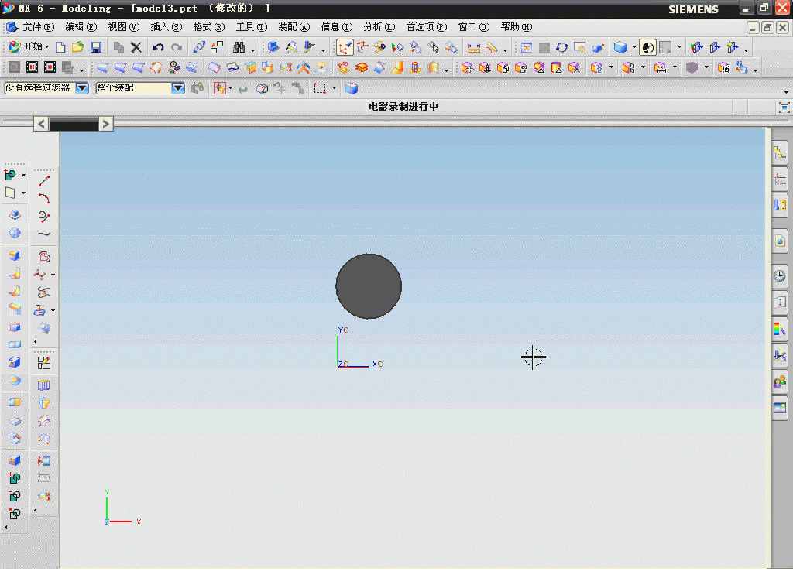Image resolution: width=793 pixels, height=571 pixels.
Task: Click the right arrow on resource bar scroller
Action: pyautogui.click(x=105, y=124)
